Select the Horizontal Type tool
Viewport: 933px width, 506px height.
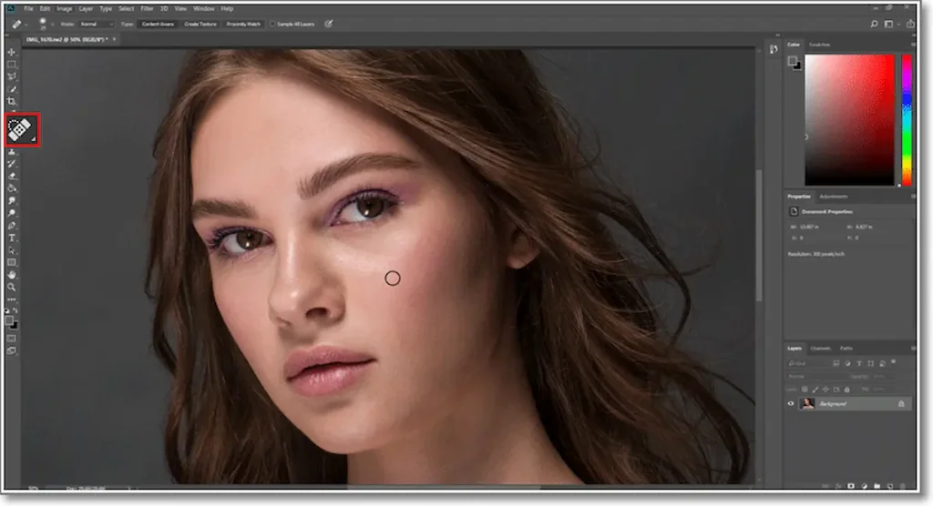point(11,238)
